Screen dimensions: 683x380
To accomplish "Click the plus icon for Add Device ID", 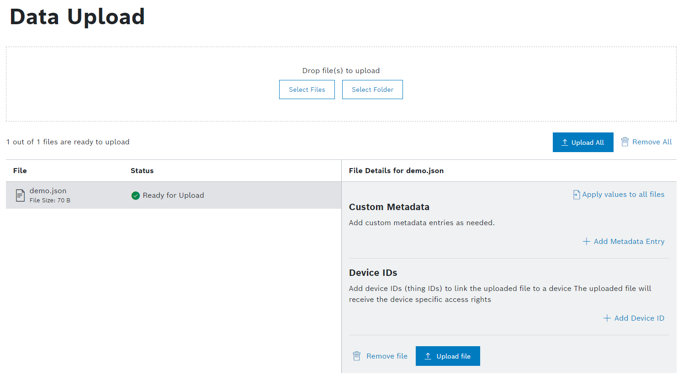I will (x=607, y=318).
